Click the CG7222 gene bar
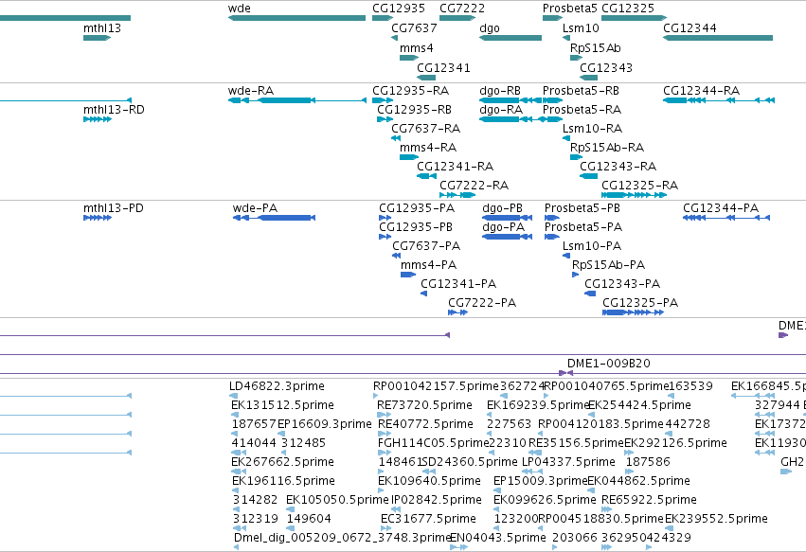This screenshot has height=552, width=806. point(457,18)
